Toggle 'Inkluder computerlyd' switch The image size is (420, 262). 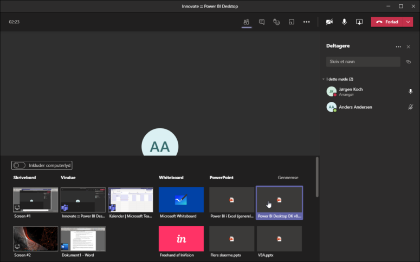pyautogui.click(x=20, y=166)
